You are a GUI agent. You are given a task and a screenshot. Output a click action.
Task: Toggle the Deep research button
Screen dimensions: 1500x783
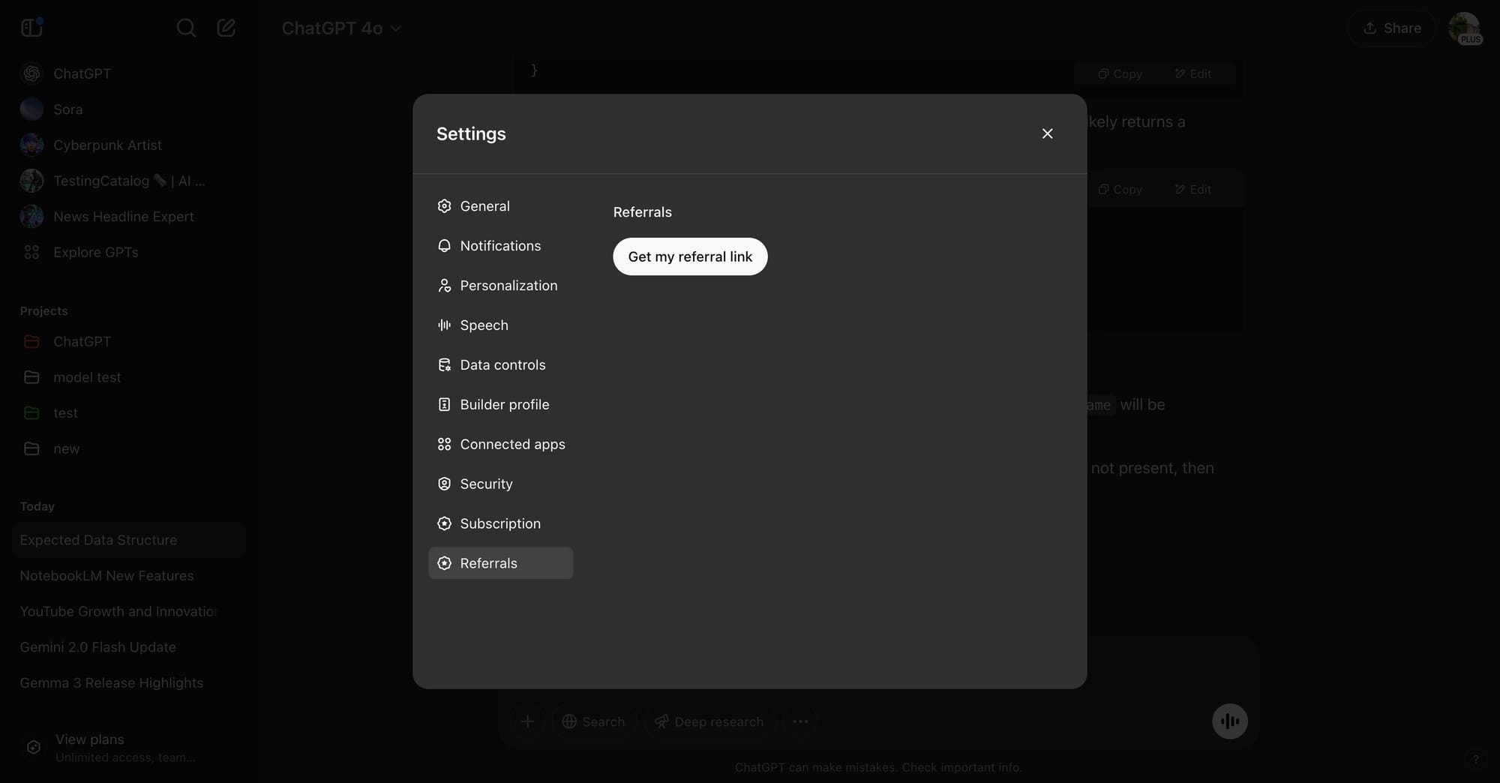(x=709, y=721)
